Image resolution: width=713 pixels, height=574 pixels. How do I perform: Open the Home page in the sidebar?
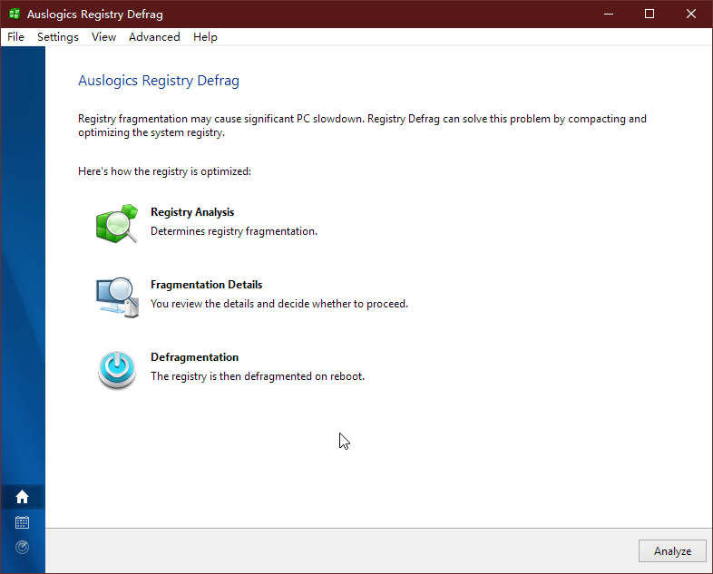point(23,497)
